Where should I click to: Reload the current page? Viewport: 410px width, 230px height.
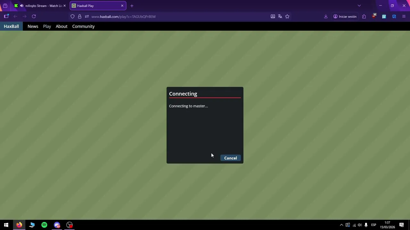tap(34, 16)
